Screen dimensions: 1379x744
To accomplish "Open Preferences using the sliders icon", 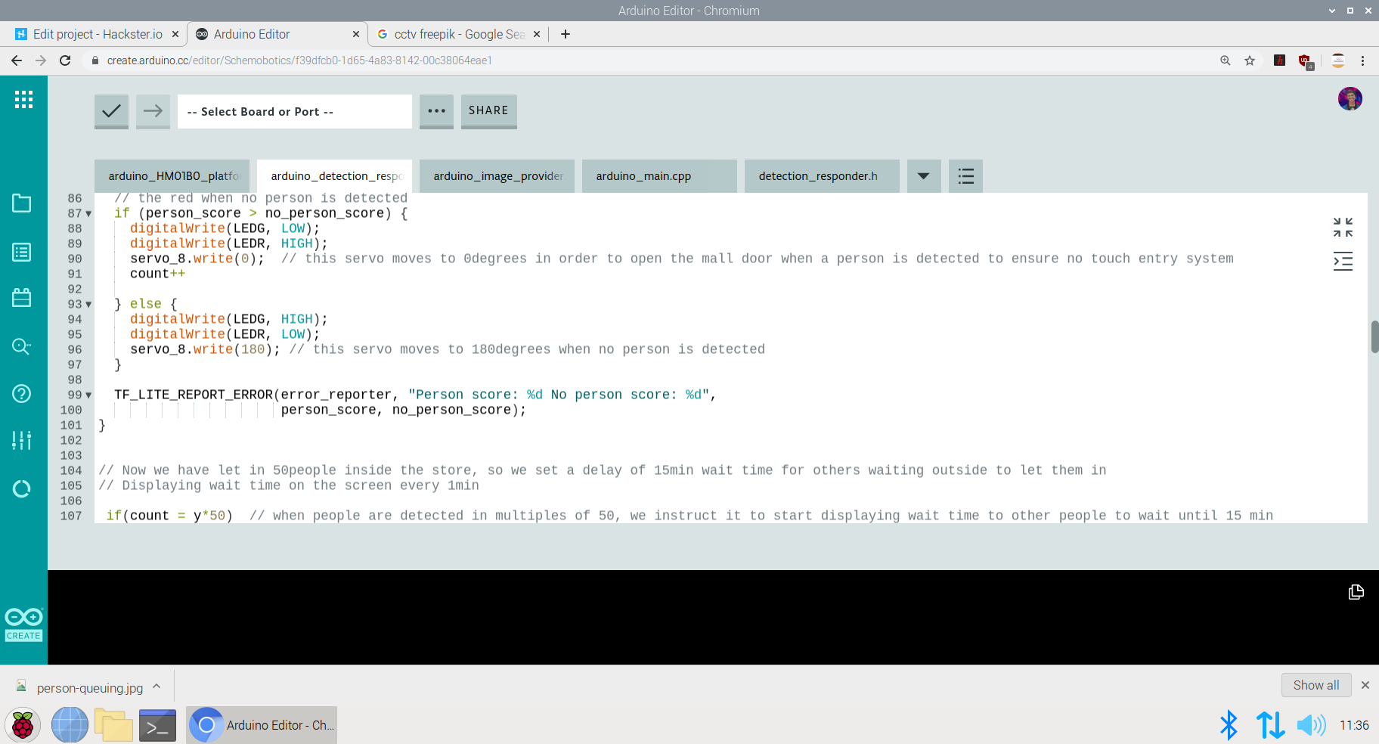I will (22, 440).
